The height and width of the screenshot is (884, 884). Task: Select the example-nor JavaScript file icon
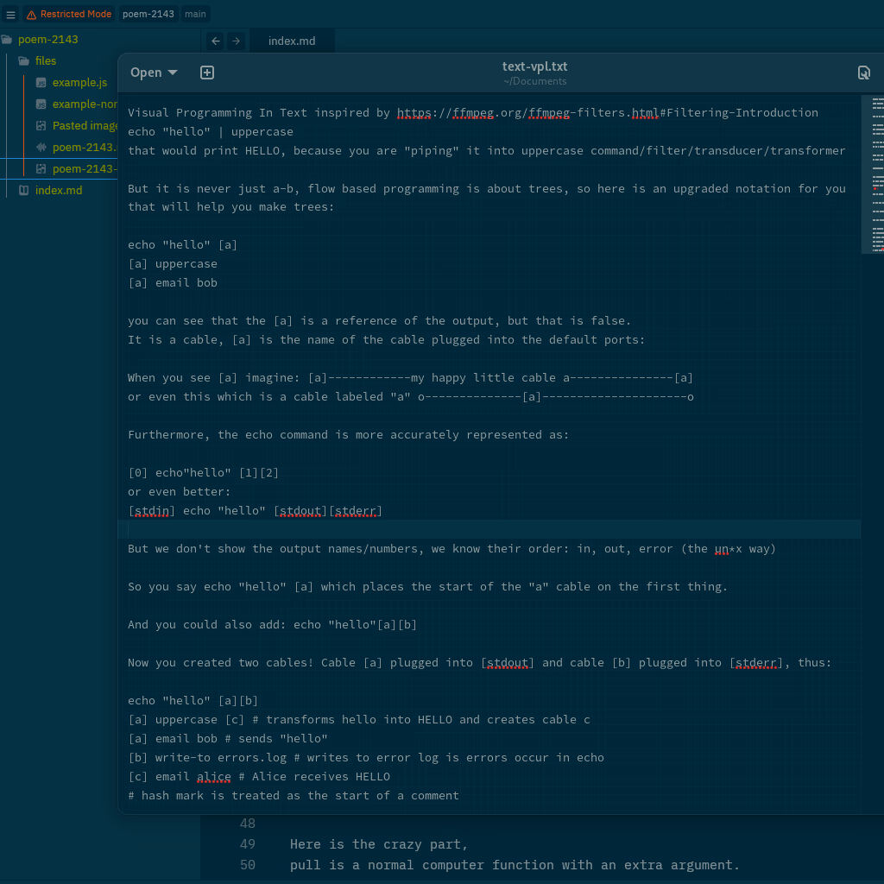(x=41, y=104)
